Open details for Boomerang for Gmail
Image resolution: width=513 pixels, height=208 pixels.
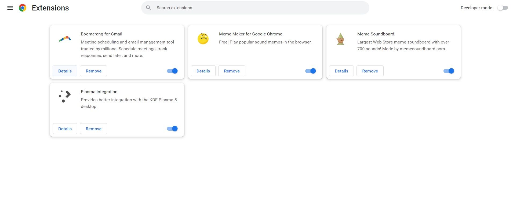tap(65, 71)
